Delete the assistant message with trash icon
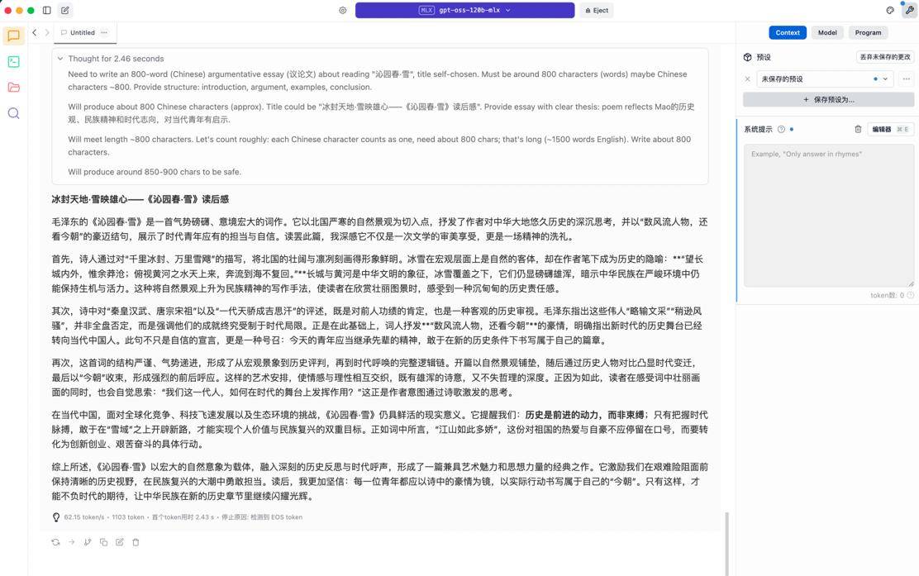This screenshot has width=919, height=576. (x=136, y=542)
